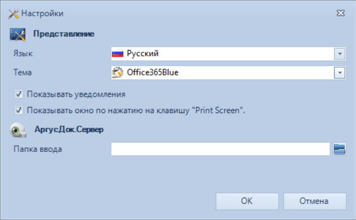This screenshot has width=356, height=220.
Task: Click the АргусДок.Сервер section heading
Action: click(69, 129)
